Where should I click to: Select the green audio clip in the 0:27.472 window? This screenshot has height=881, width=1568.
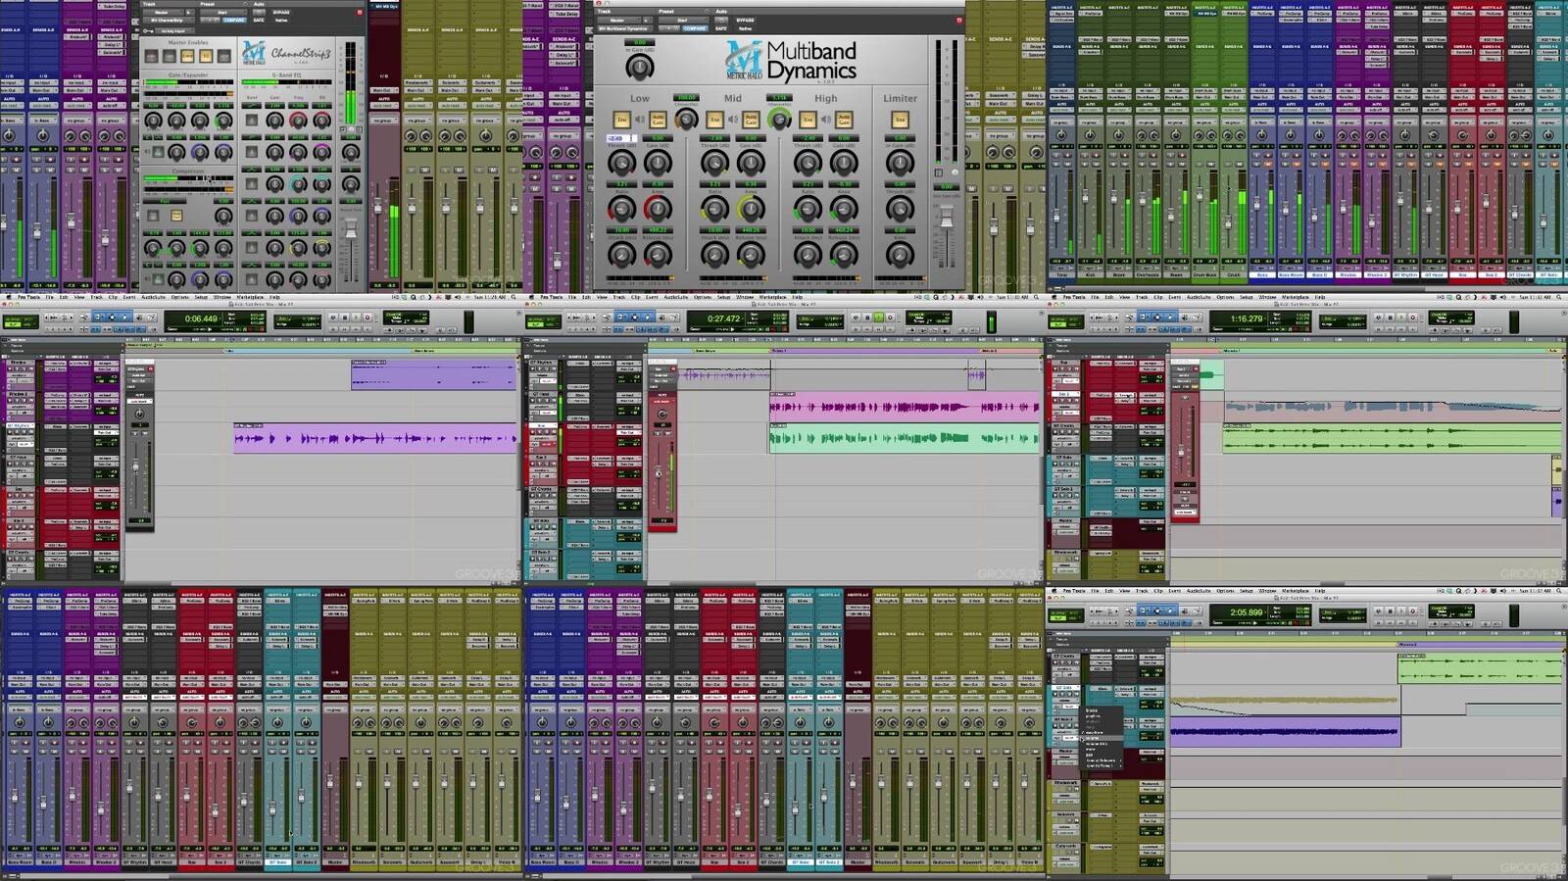pos(904,438)
